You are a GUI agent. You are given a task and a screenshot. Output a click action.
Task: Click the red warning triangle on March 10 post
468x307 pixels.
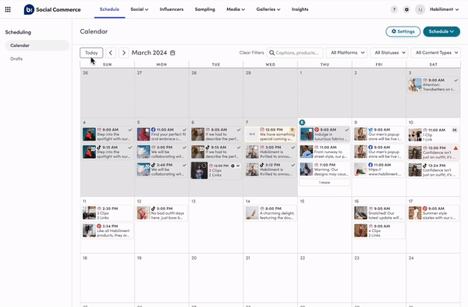(x=456, y=148)
